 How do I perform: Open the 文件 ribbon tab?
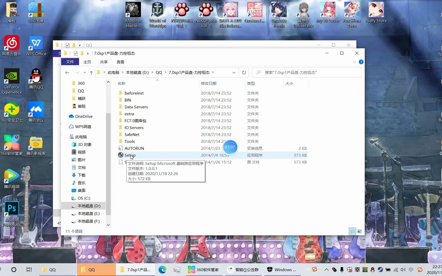coord(70,62)
